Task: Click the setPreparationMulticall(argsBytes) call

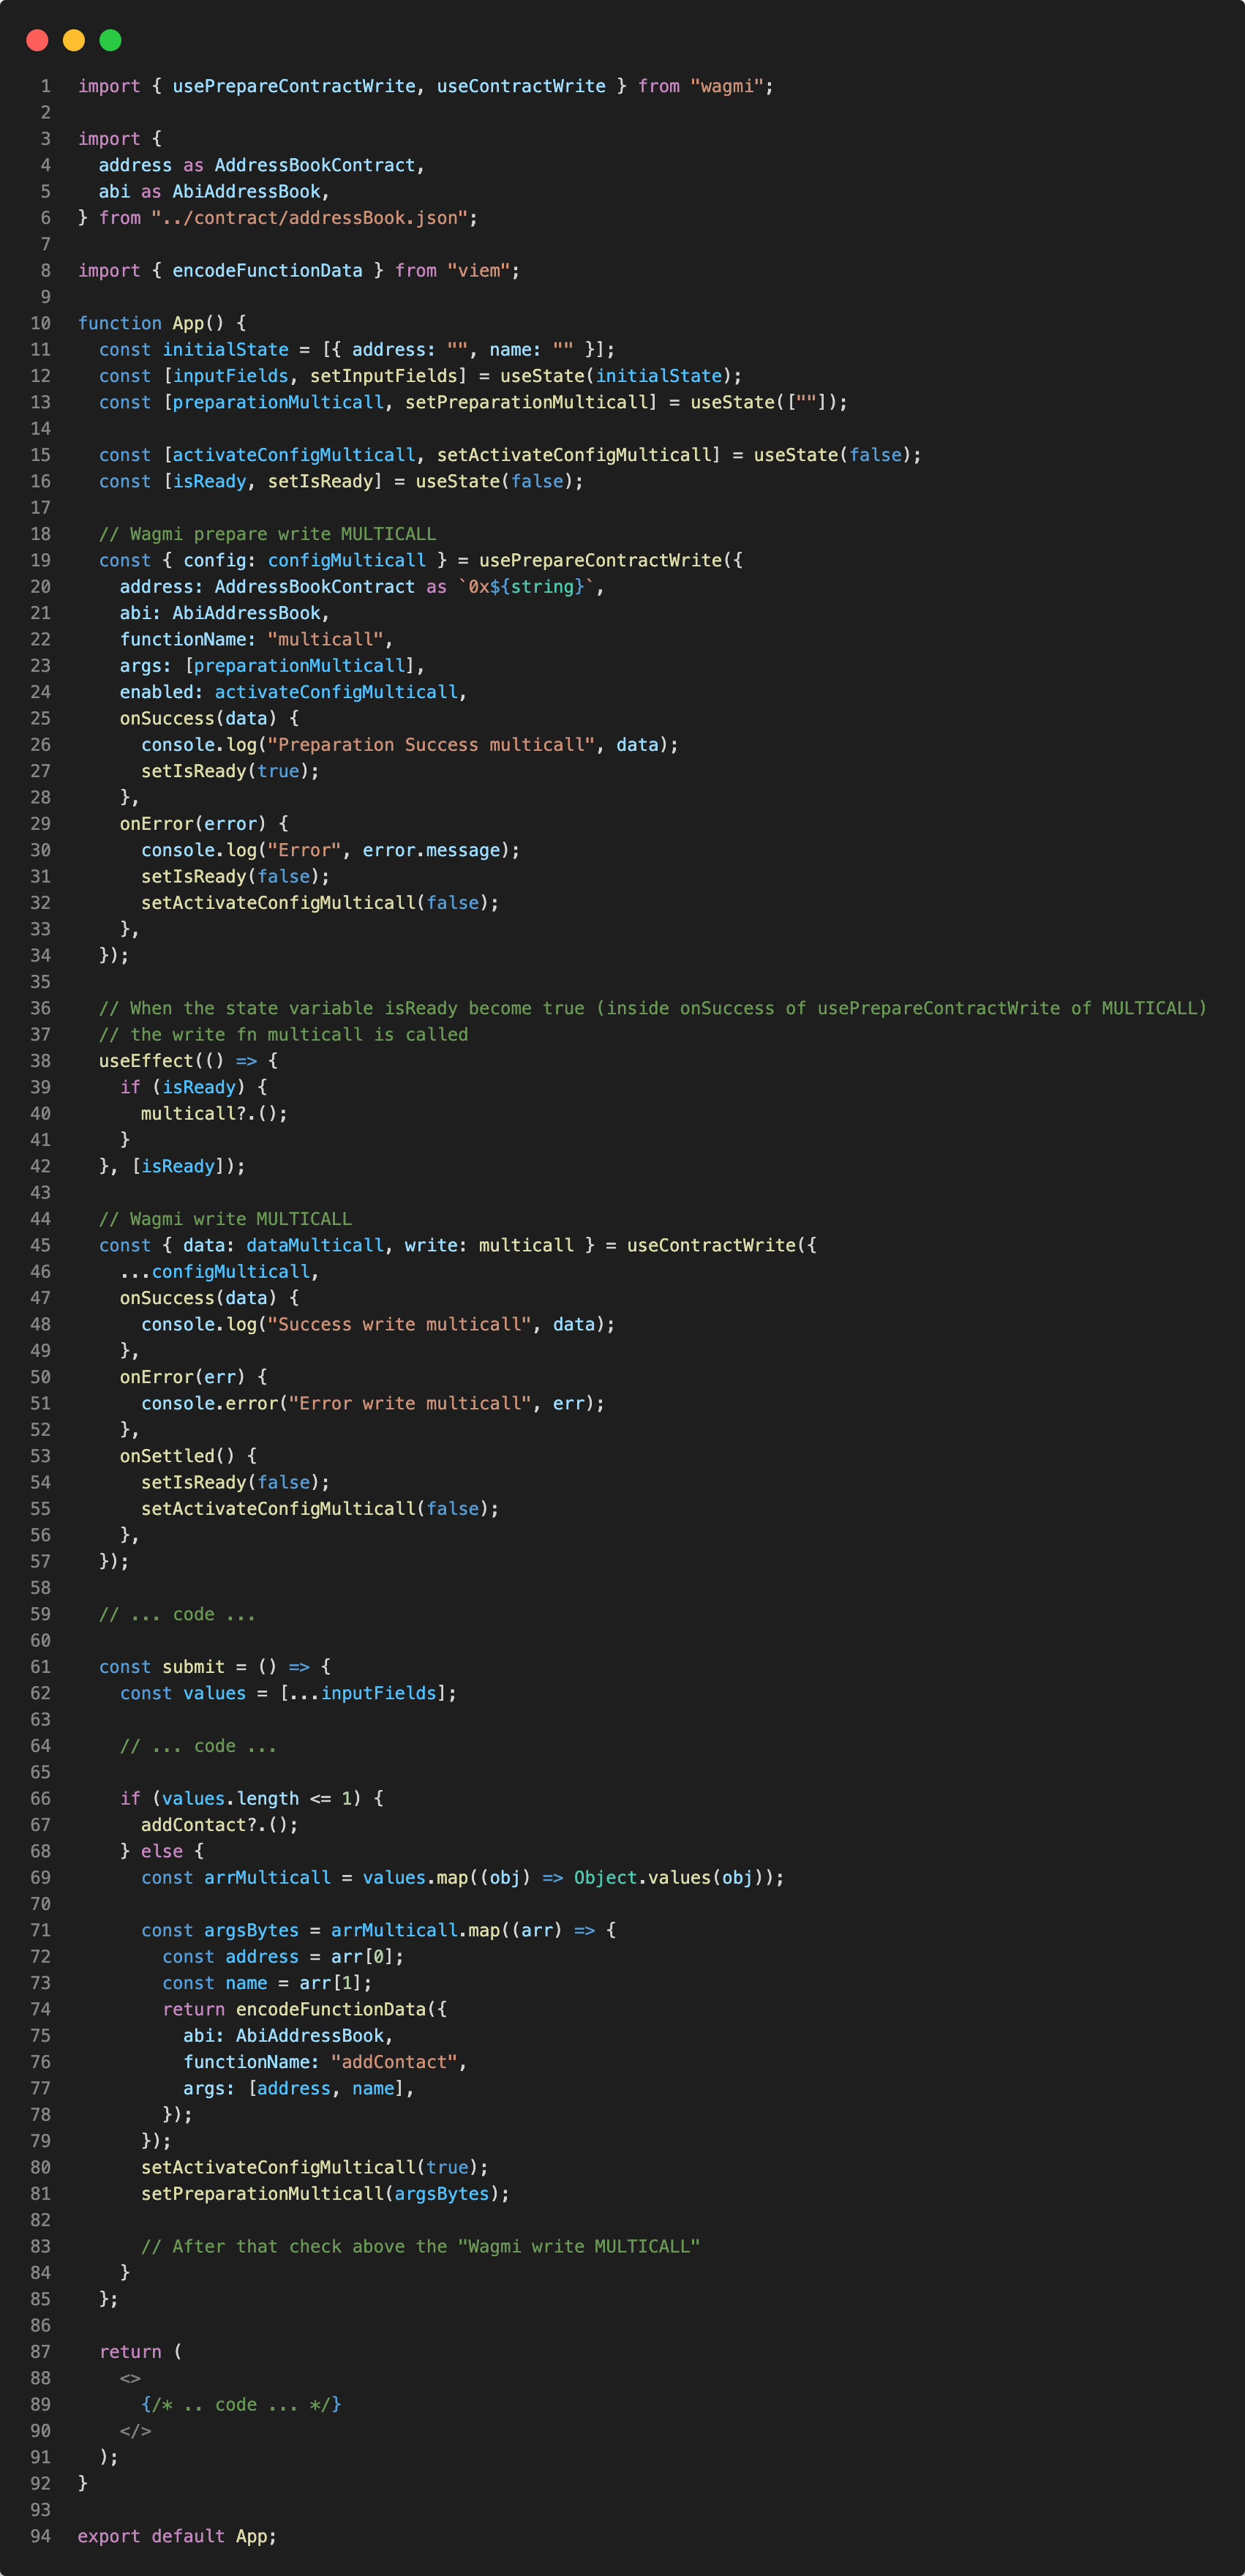Action: (324, 2194)
